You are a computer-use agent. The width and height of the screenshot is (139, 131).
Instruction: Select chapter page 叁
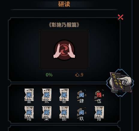point(64,96)
